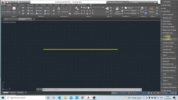Click the Trim tool

click(x=47, y=8)
